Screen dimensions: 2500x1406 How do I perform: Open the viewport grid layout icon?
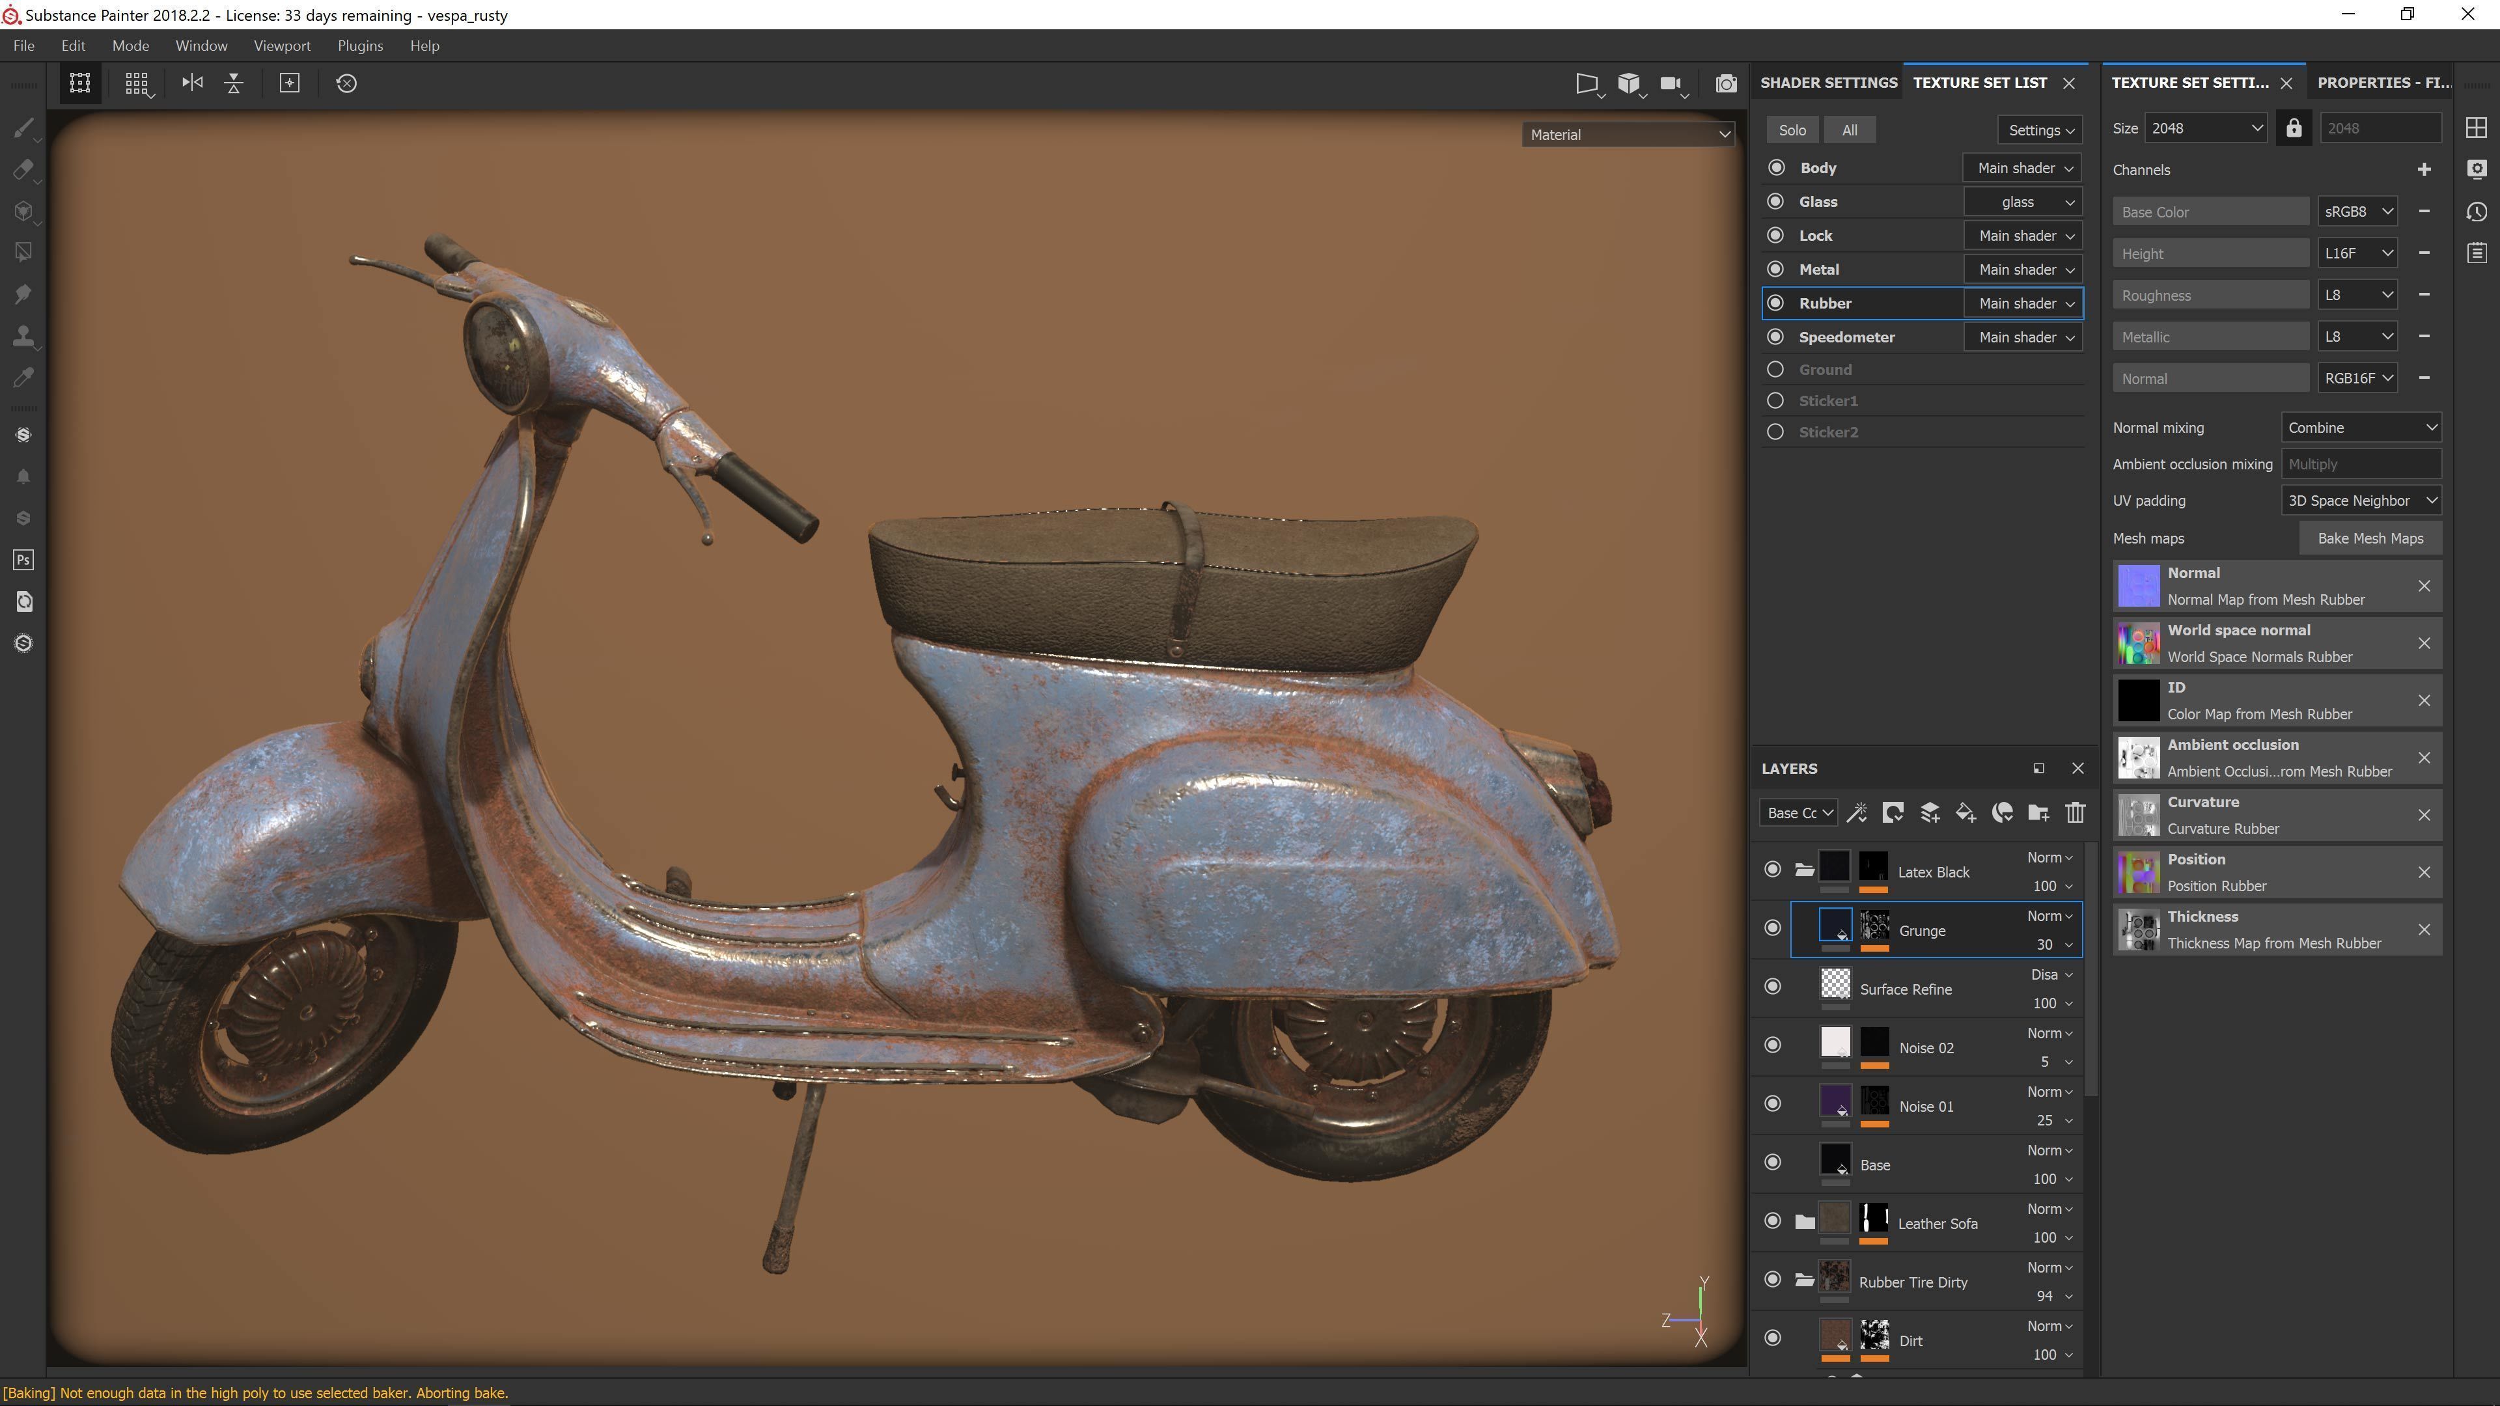pos(137,83)
